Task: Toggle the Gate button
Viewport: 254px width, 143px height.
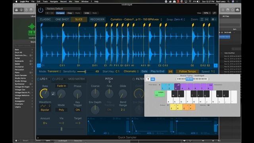Action: coord(144,71)
